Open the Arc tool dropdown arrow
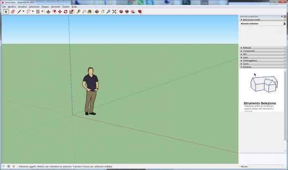The image size is (288, 170). tap(32, 12)
